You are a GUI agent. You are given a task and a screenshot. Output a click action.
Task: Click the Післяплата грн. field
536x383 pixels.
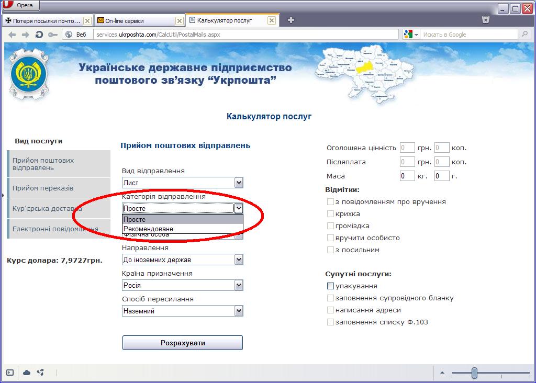click(407, 162)
